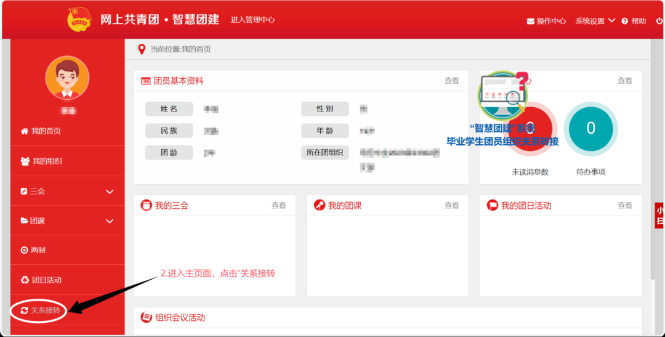Click the icon beside 组织会议活动 heading
Screen dimensions: 665x337
147,317
